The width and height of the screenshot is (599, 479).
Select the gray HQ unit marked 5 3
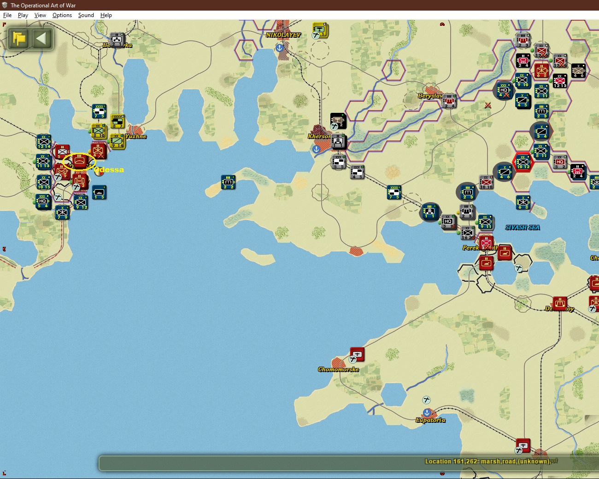(448, 222)
